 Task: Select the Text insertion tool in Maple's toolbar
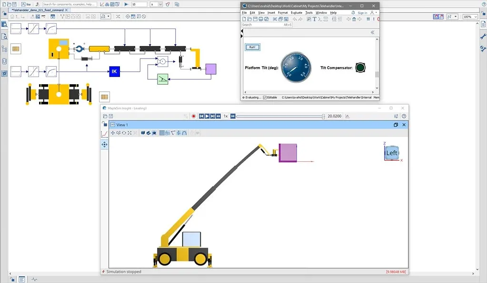point(314,19)
